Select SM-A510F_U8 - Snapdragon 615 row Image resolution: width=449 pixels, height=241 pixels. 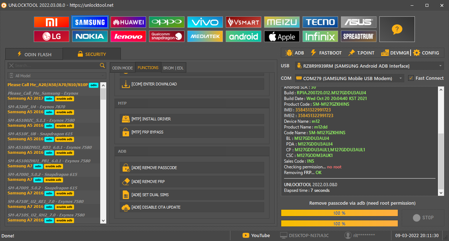[x=40, y=134]
